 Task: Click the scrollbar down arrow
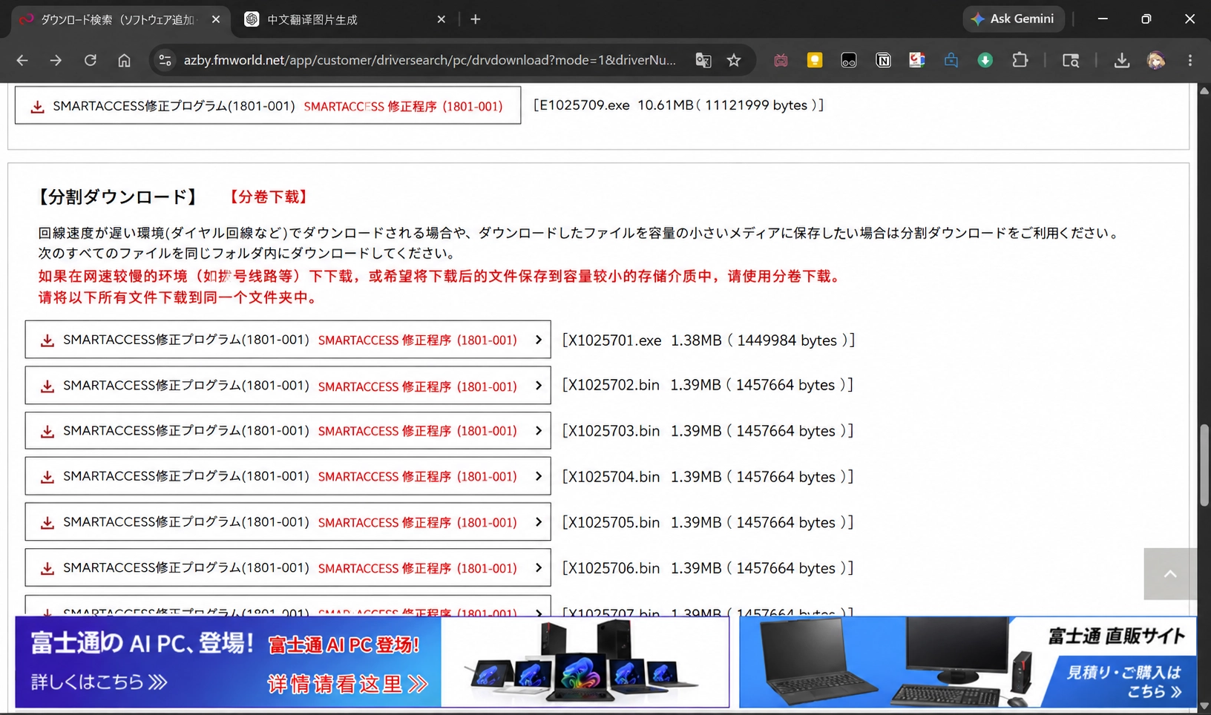pos(1204,705)
